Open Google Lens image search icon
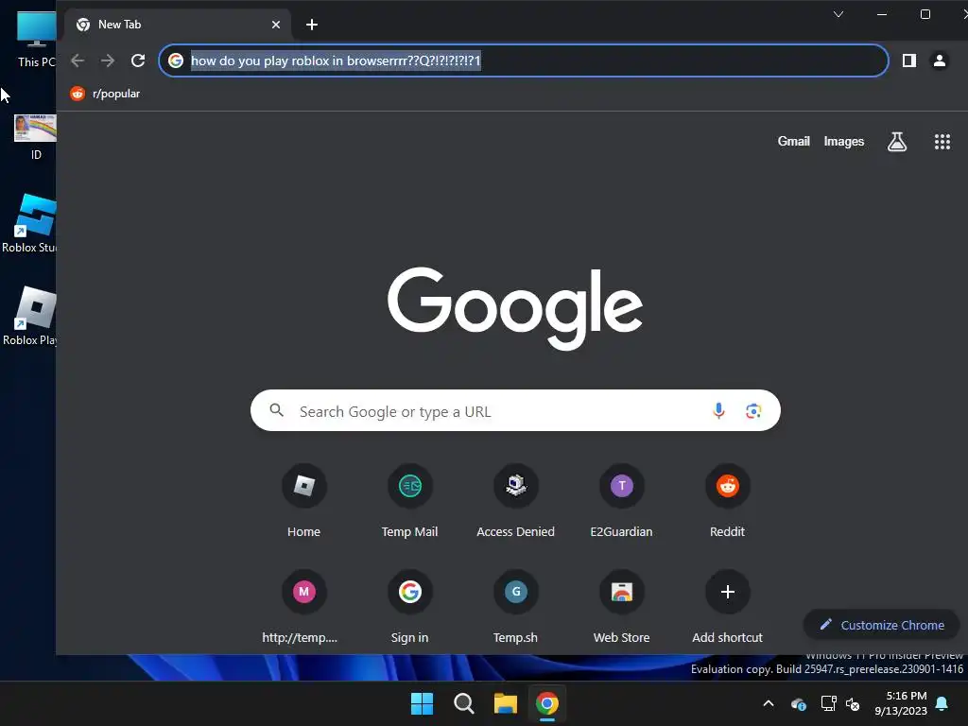Image resolution: width=968 pixels, height=726 pixels. coord(753,410)
